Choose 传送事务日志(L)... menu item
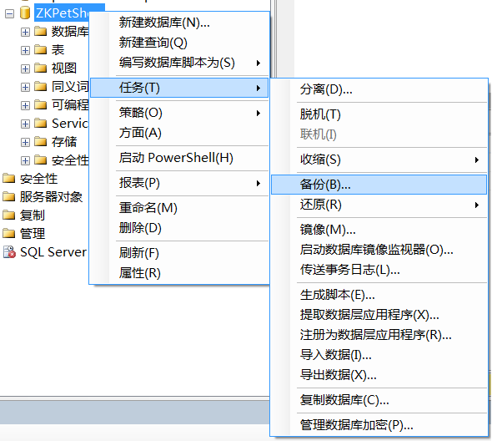 pyautogui.click(x=379, y=270)
